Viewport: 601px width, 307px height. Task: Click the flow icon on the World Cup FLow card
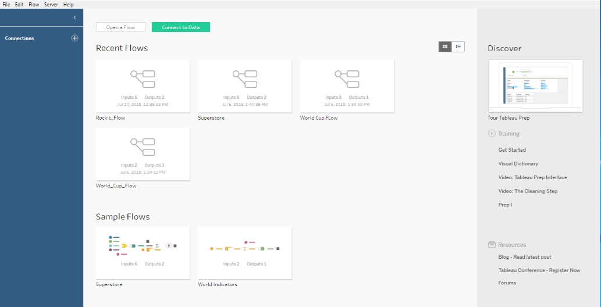(x=347, y=79)
